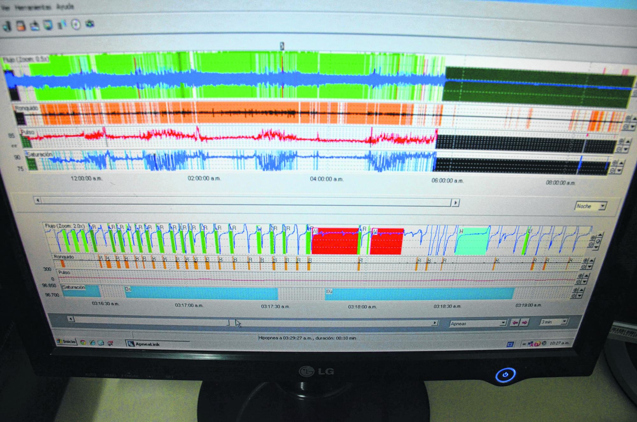Click the orange second icon in the top toolbar
This screenshot has width=637, height=422.
(x=21, y=26)
